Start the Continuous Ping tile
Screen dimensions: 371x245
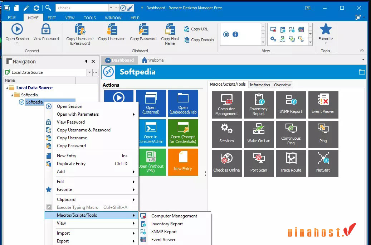coord(291,134)
